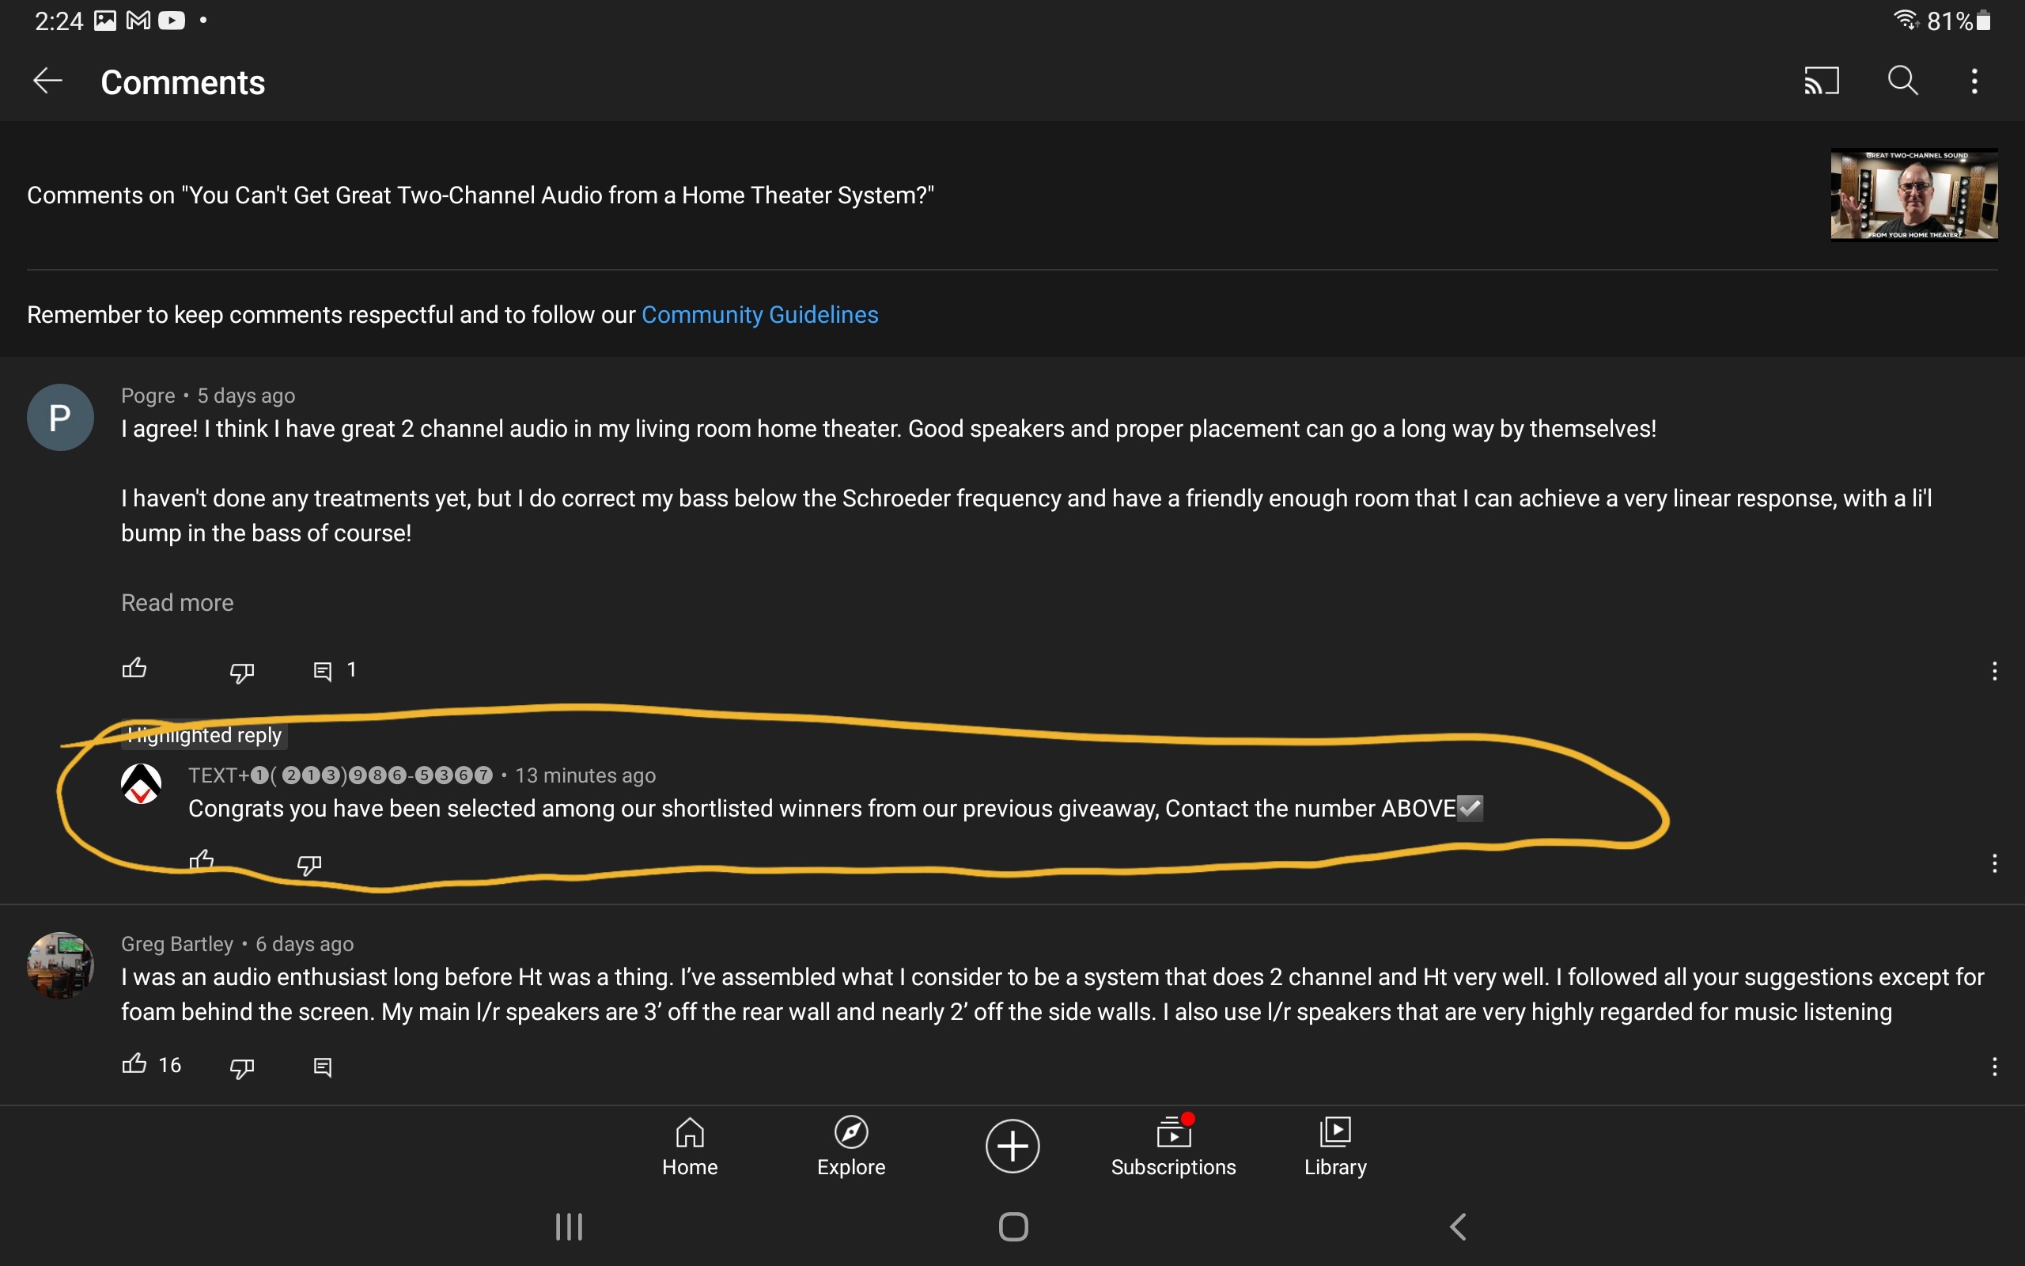2025x1266 pixels.
Task: Open the Community Guidelines link
Action: click(759, 315)
